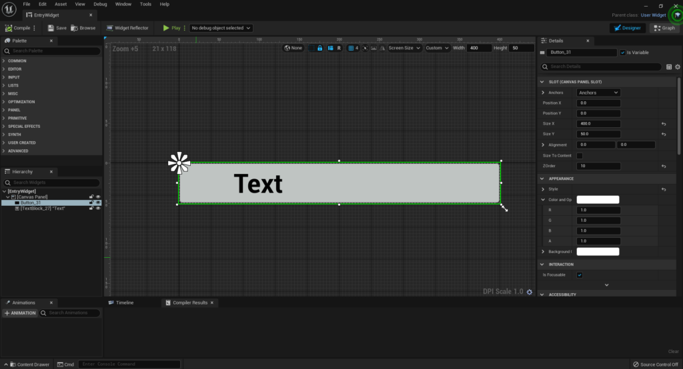Toggle the Is Variable checkbox
This screenshot has height=369, width=683.
pyautogui.click(x=623, y=52)
